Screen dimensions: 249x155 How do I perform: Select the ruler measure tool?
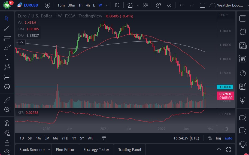pyautogui.click(x=7, y=100)
